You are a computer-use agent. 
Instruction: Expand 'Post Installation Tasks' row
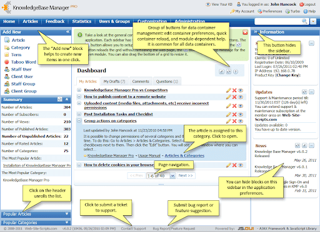[79, 114]
